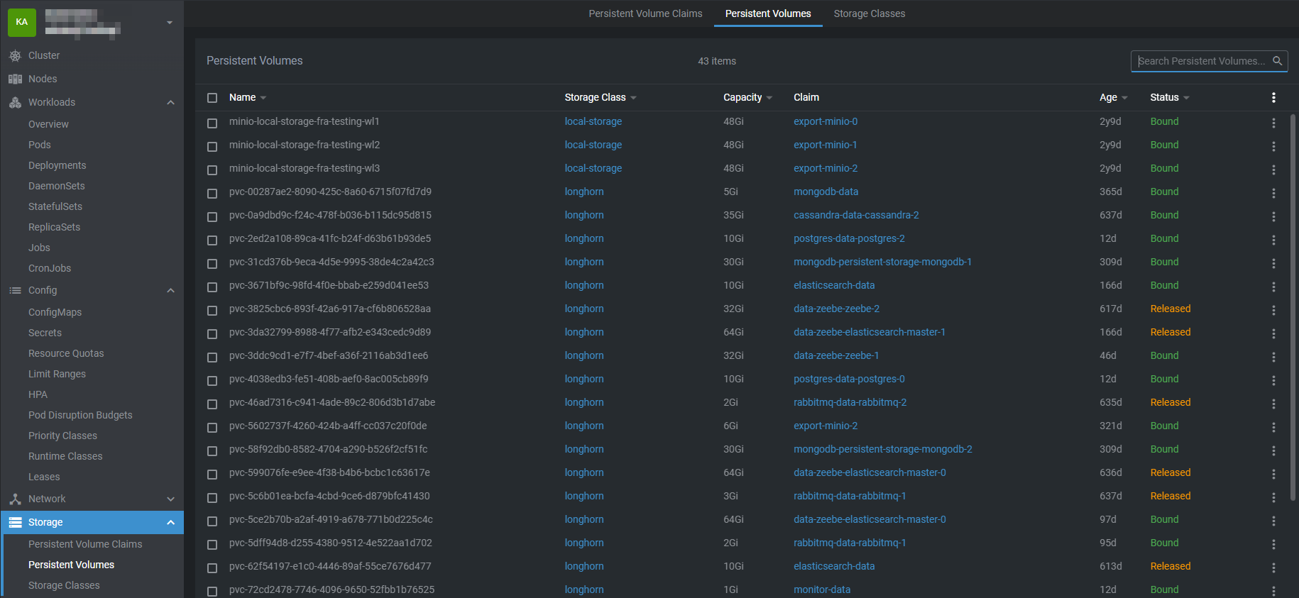
Task: Open the longhorn storage class for pvc-0a9dbd9c
Action: coord(583,215)
